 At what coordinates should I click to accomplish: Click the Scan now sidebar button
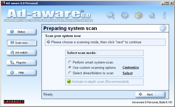(21, 43)
